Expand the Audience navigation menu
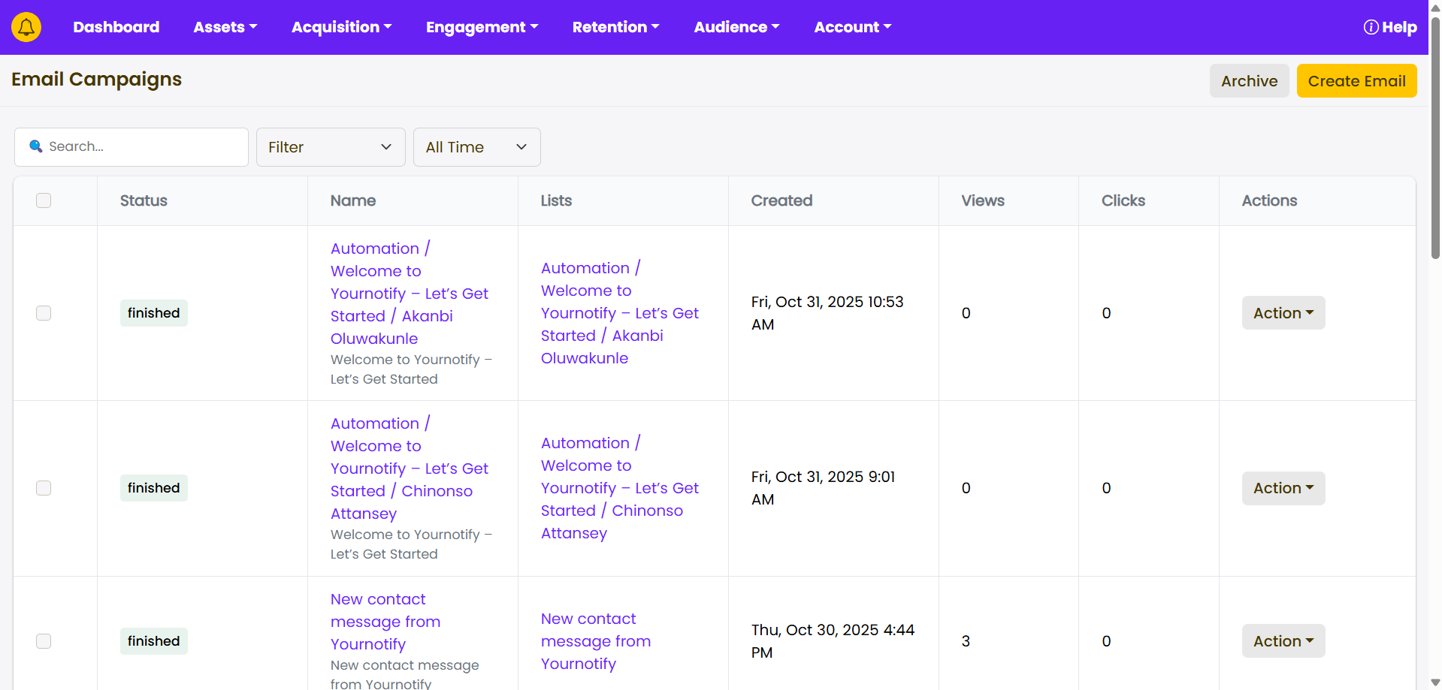1442x690 pixels. coord(736,27)
